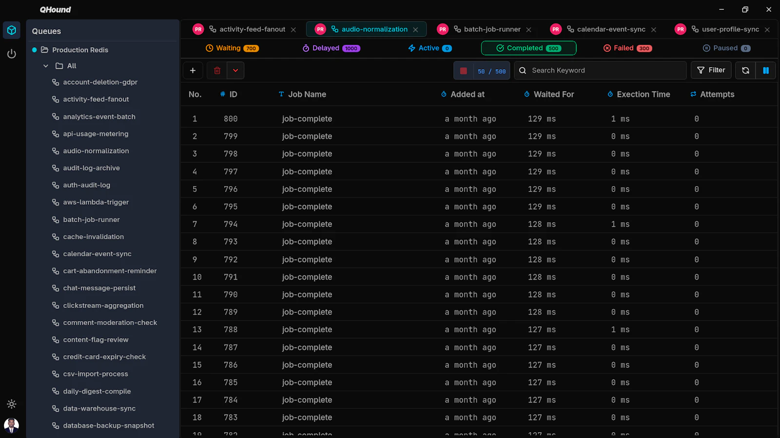780x438 pixels.
Task: Toggle the theme sun icon
Action: pyautogui.click(x=12, y=404)
